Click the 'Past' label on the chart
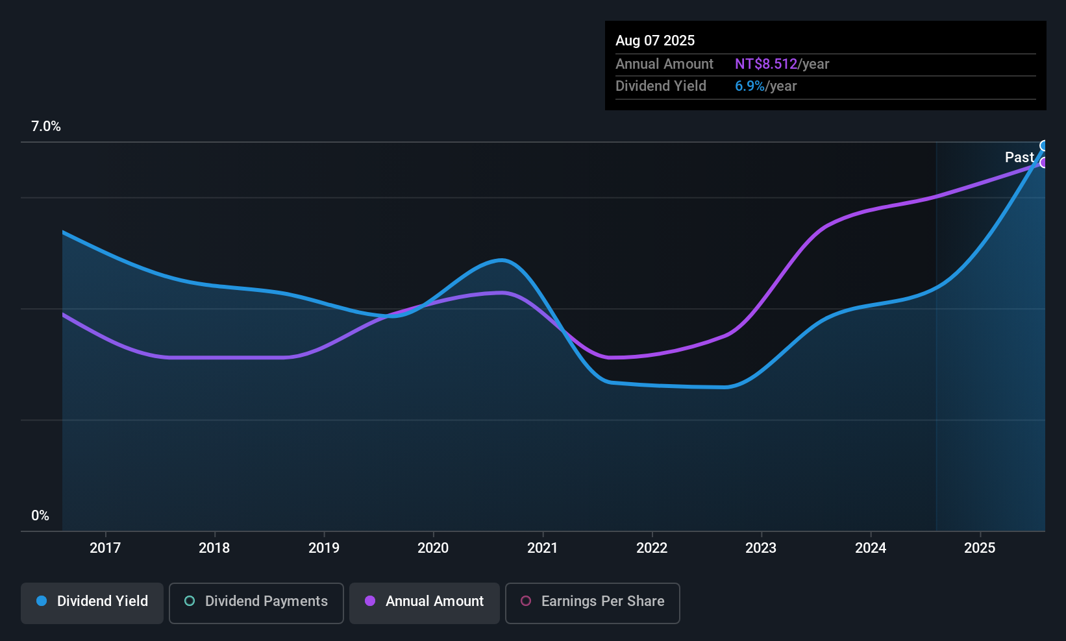The image size is (1066, 641). coord(1019,158)
